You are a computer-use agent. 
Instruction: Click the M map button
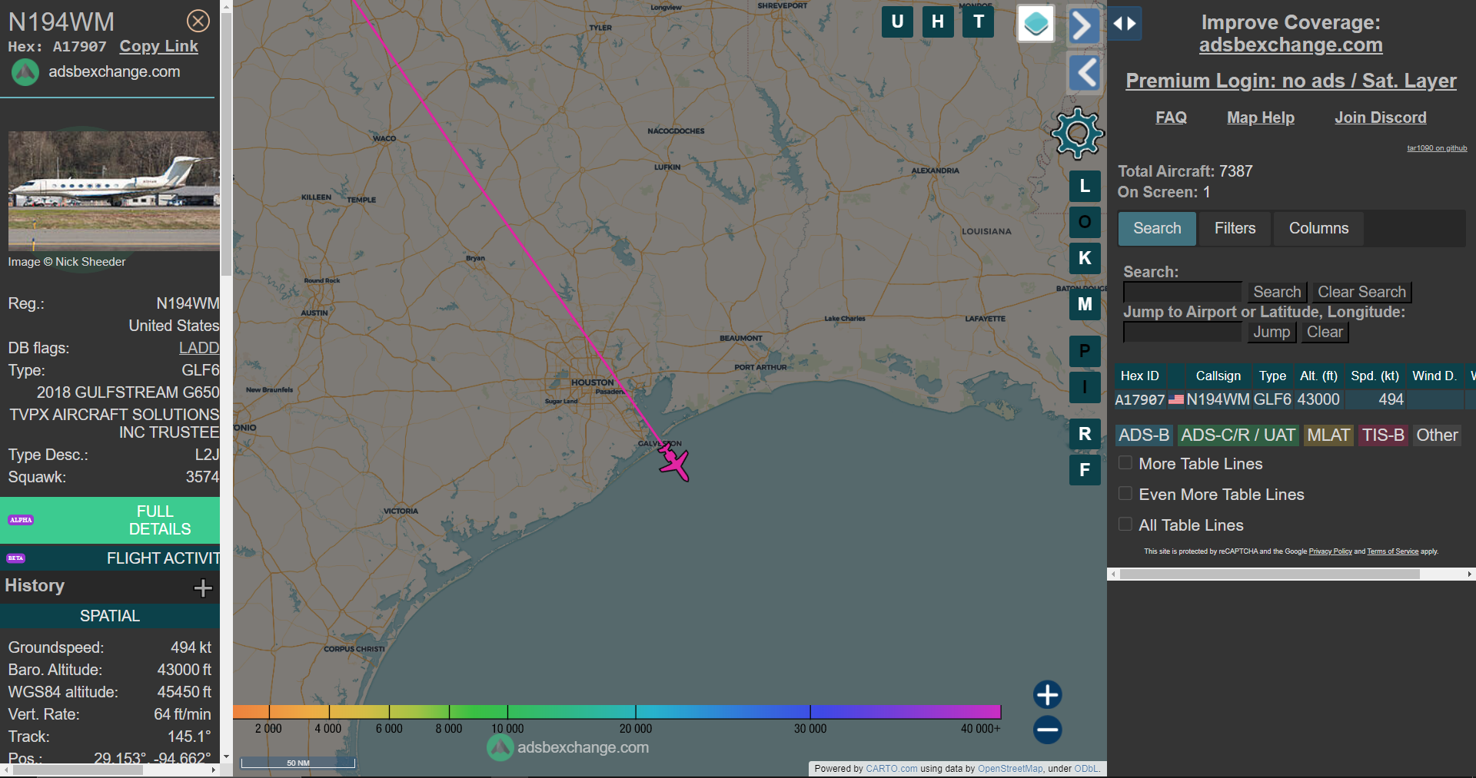[1085, 304]
